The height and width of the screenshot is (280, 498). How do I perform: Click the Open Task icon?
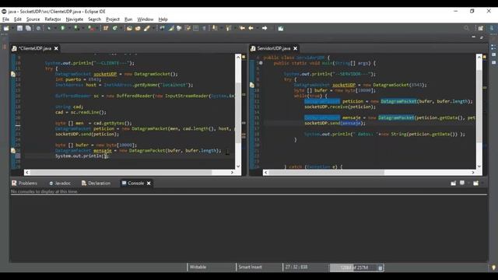tap(138, 28)
